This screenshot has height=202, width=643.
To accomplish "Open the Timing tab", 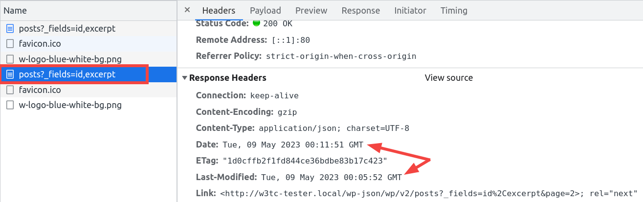I will pos(454,10).
